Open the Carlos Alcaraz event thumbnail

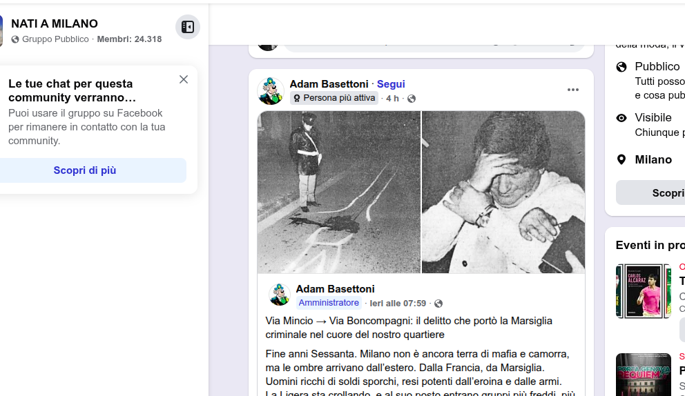[x=643, y=291]
